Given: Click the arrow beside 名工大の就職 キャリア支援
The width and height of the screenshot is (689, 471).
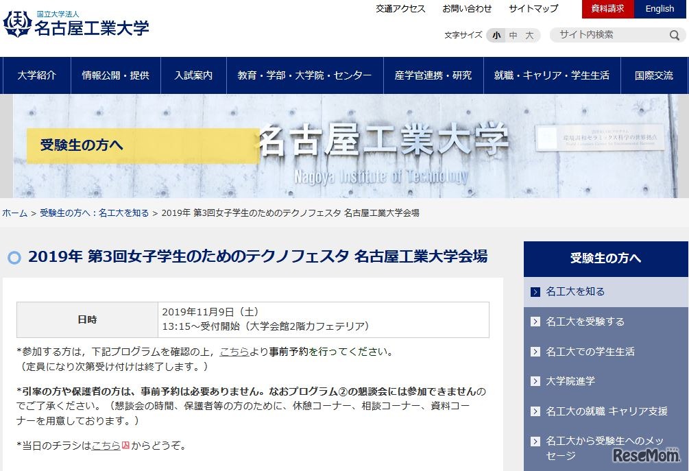Looking at the screenshot, I should click(534, 411).
